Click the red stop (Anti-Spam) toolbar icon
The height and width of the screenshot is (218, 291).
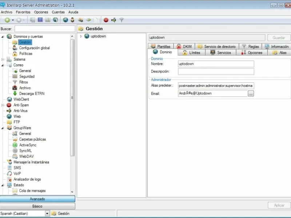(x=106, y=20)
